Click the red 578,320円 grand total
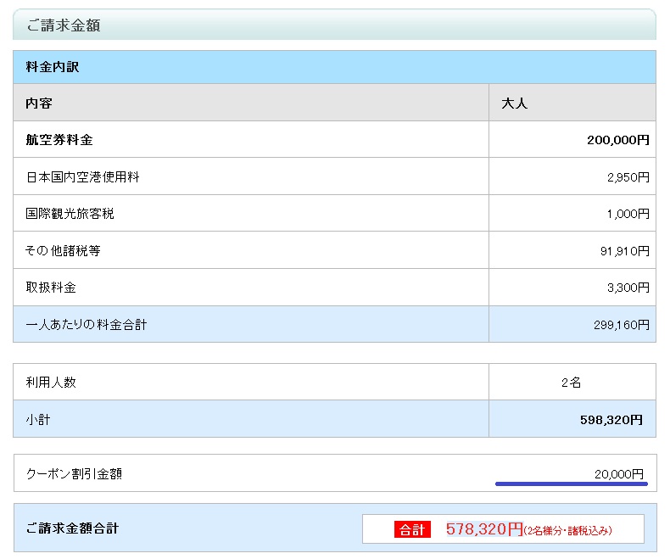Viewport: 670px width, 559px height. (x=484, y=529)
